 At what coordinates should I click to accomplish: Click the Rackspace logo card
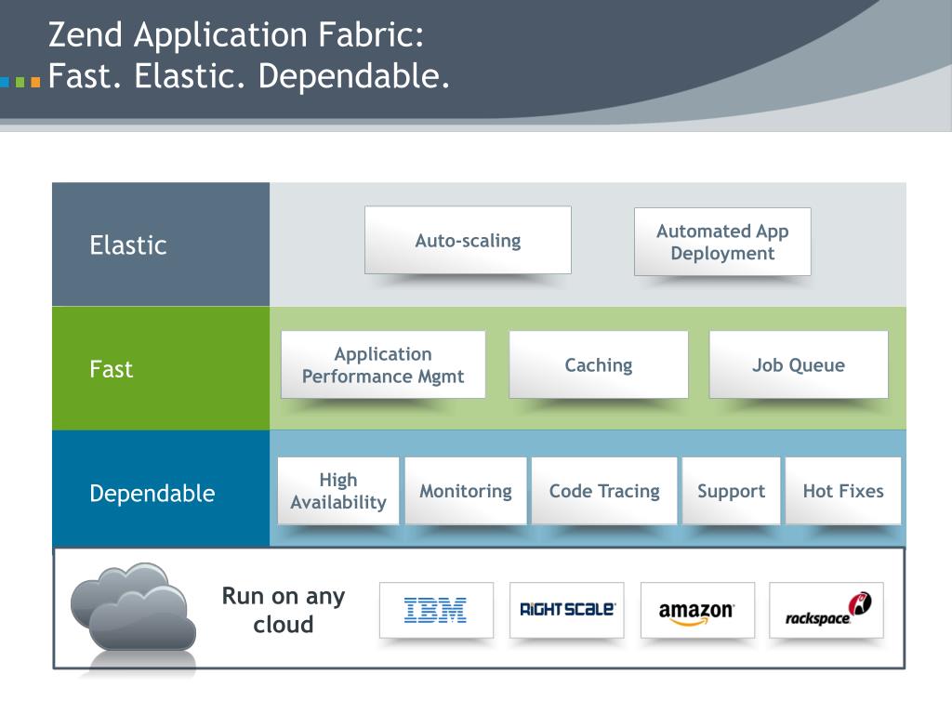coord(826,610)
